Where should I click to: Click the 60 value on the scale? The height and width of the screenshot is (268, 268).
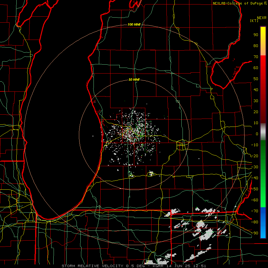click(256, 68)
